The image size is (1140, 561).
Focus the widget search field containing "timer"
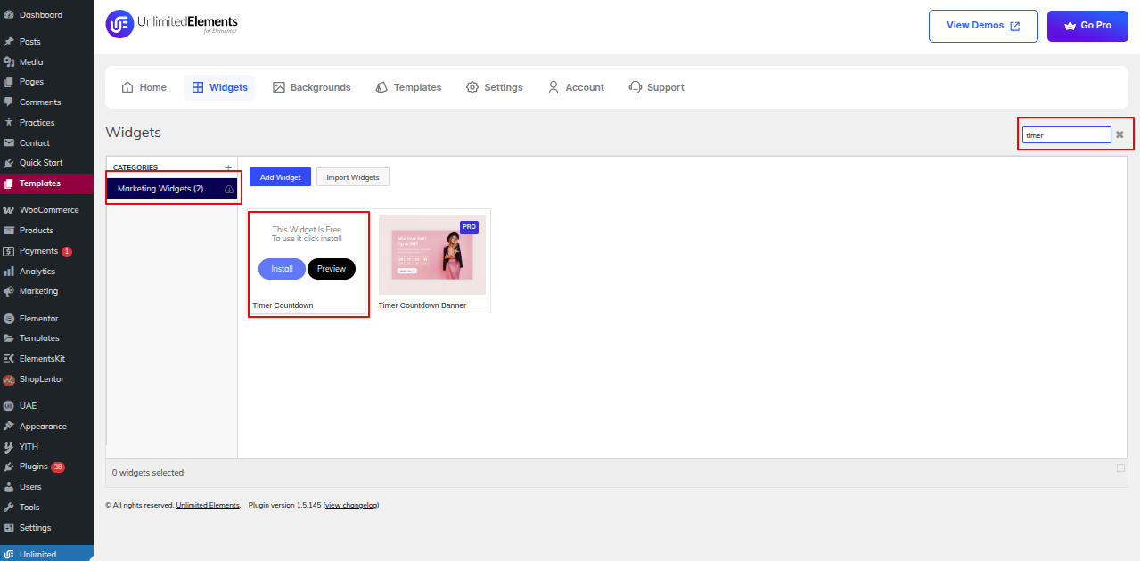1067,135
